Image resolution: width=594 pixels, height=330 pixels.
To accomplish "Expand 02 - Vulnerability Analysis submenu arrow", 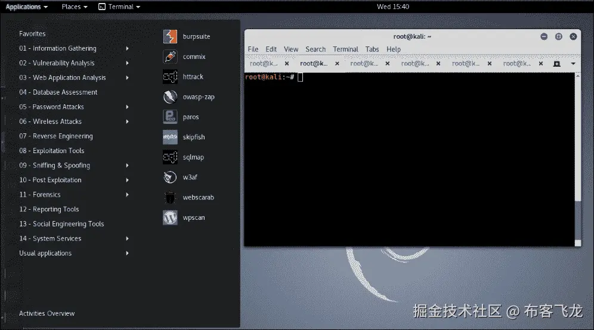I will coord(127,63).
